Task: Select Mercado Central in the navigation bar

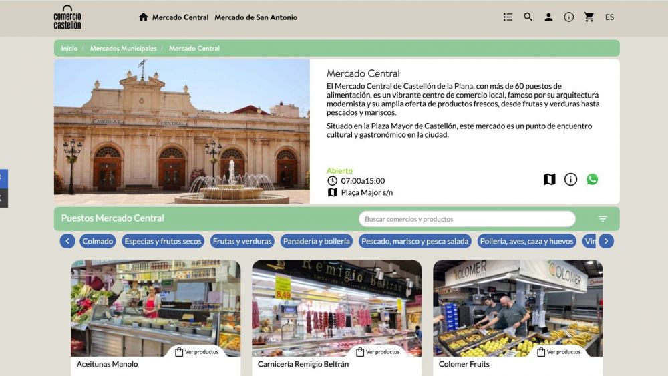Action: (x=180, y=17)
